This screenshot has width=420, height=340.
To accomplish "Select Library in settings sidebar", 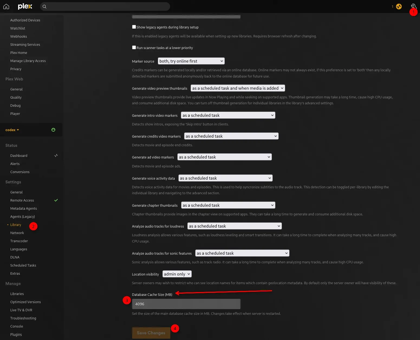I will (x=16, y=225).
